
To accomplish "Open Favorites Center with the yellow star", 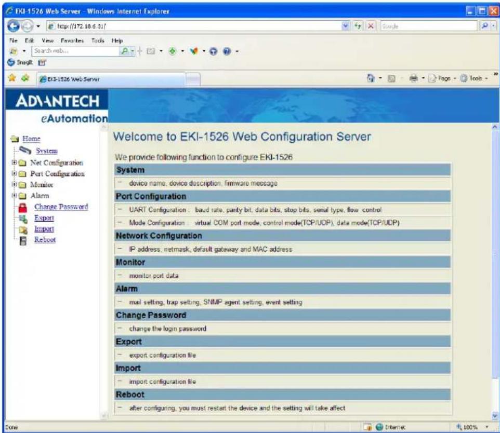I will (x=12, y=78).
